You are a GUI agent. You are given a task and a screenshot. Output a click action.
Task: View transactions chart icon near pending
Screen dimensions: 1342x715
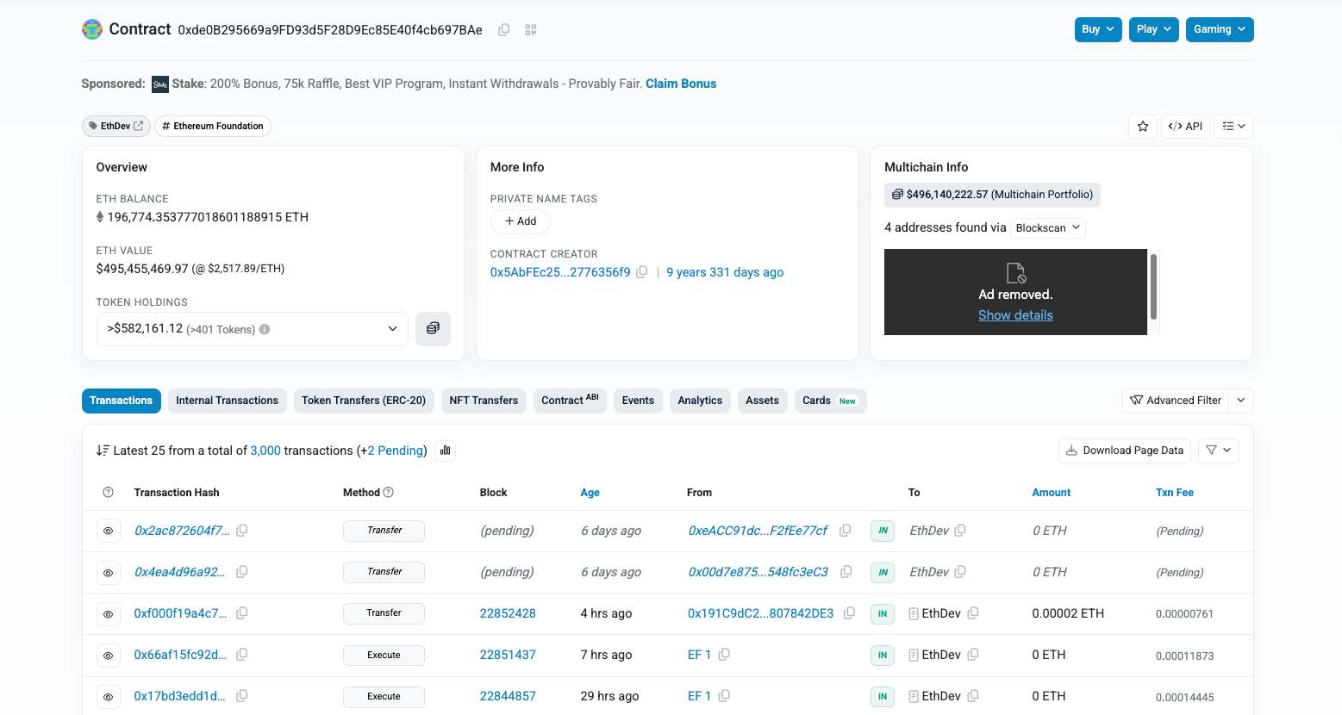[446, 451]
